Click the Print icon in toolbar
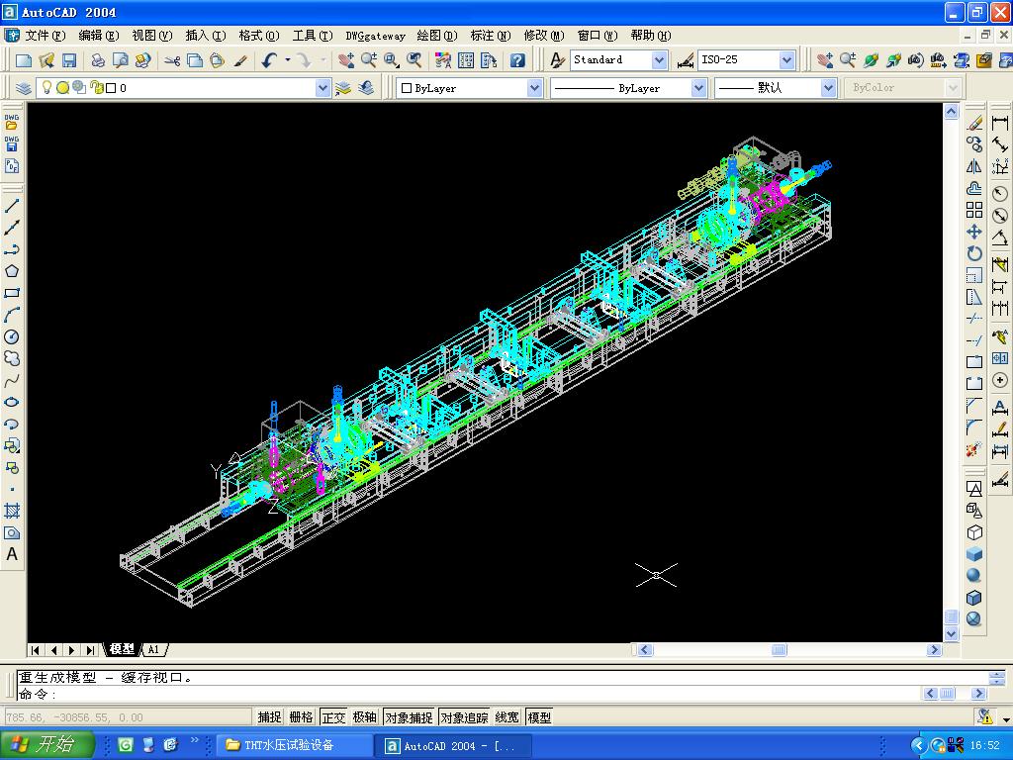Image resolution: width=1013 pixels, height=760 pixels. pyautogui.click(x=98, y=60)
